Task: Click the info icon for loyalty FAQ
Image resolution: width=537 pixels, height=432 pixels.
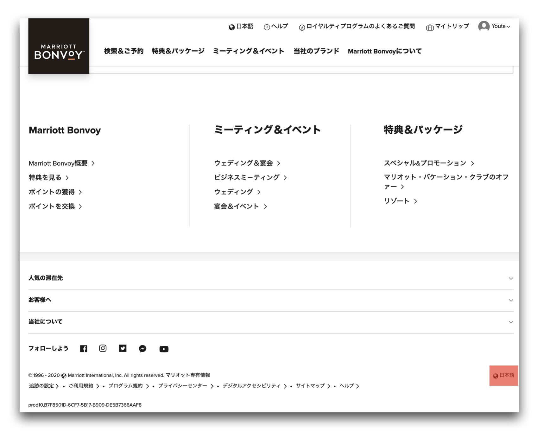Action: pyautogui.click(x=302, y=28)
